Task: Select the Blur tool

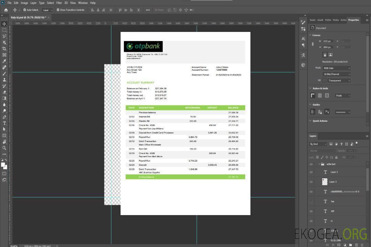Action: pos(4,105)
